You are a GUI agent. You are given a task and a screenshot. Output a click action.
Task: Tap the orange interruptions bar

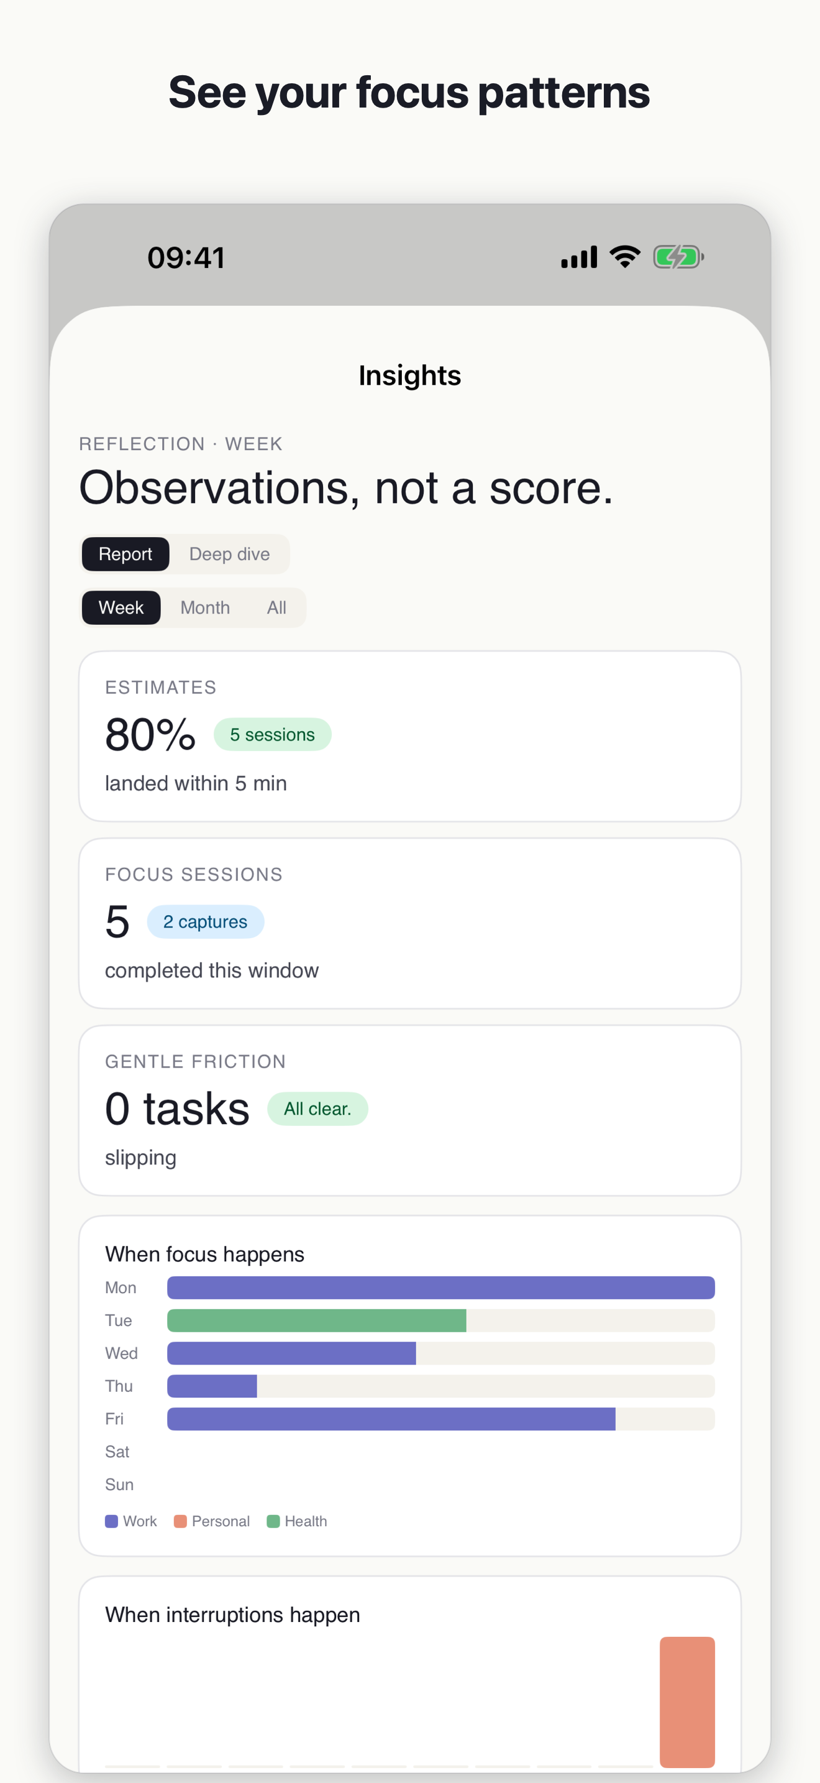687,1702
